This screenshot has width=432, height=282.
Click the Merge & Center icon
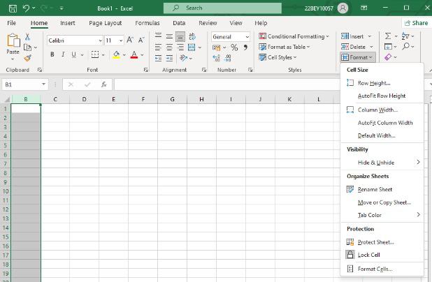click(192, 47)
